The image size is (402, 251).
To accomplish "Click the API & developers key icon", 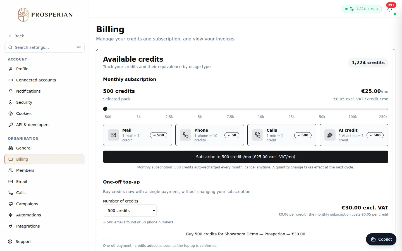I will (11, 125).
